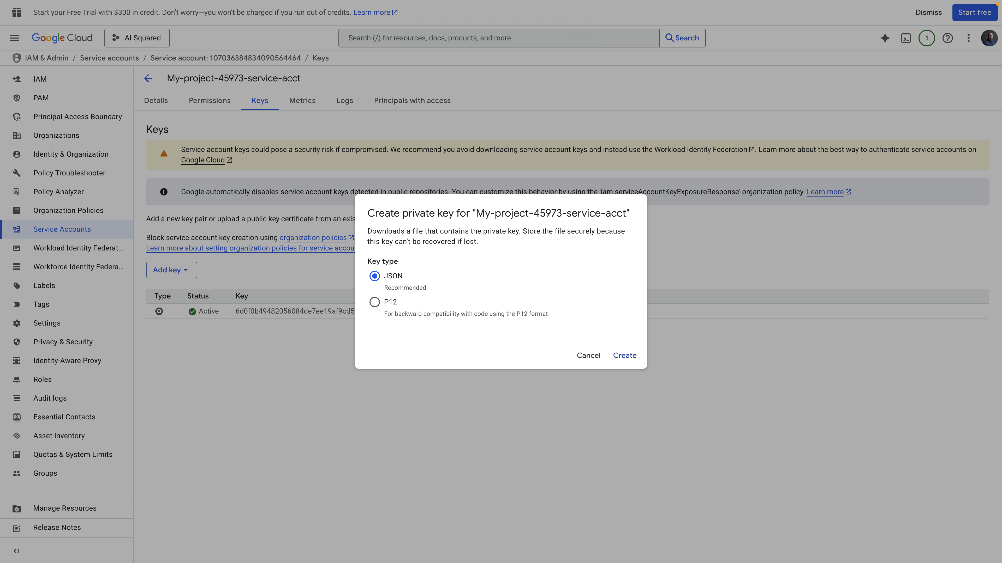Click the Audit logs list icon
Image resolution: width=1002 pixels, height=563 pixels.
point(17,398)
